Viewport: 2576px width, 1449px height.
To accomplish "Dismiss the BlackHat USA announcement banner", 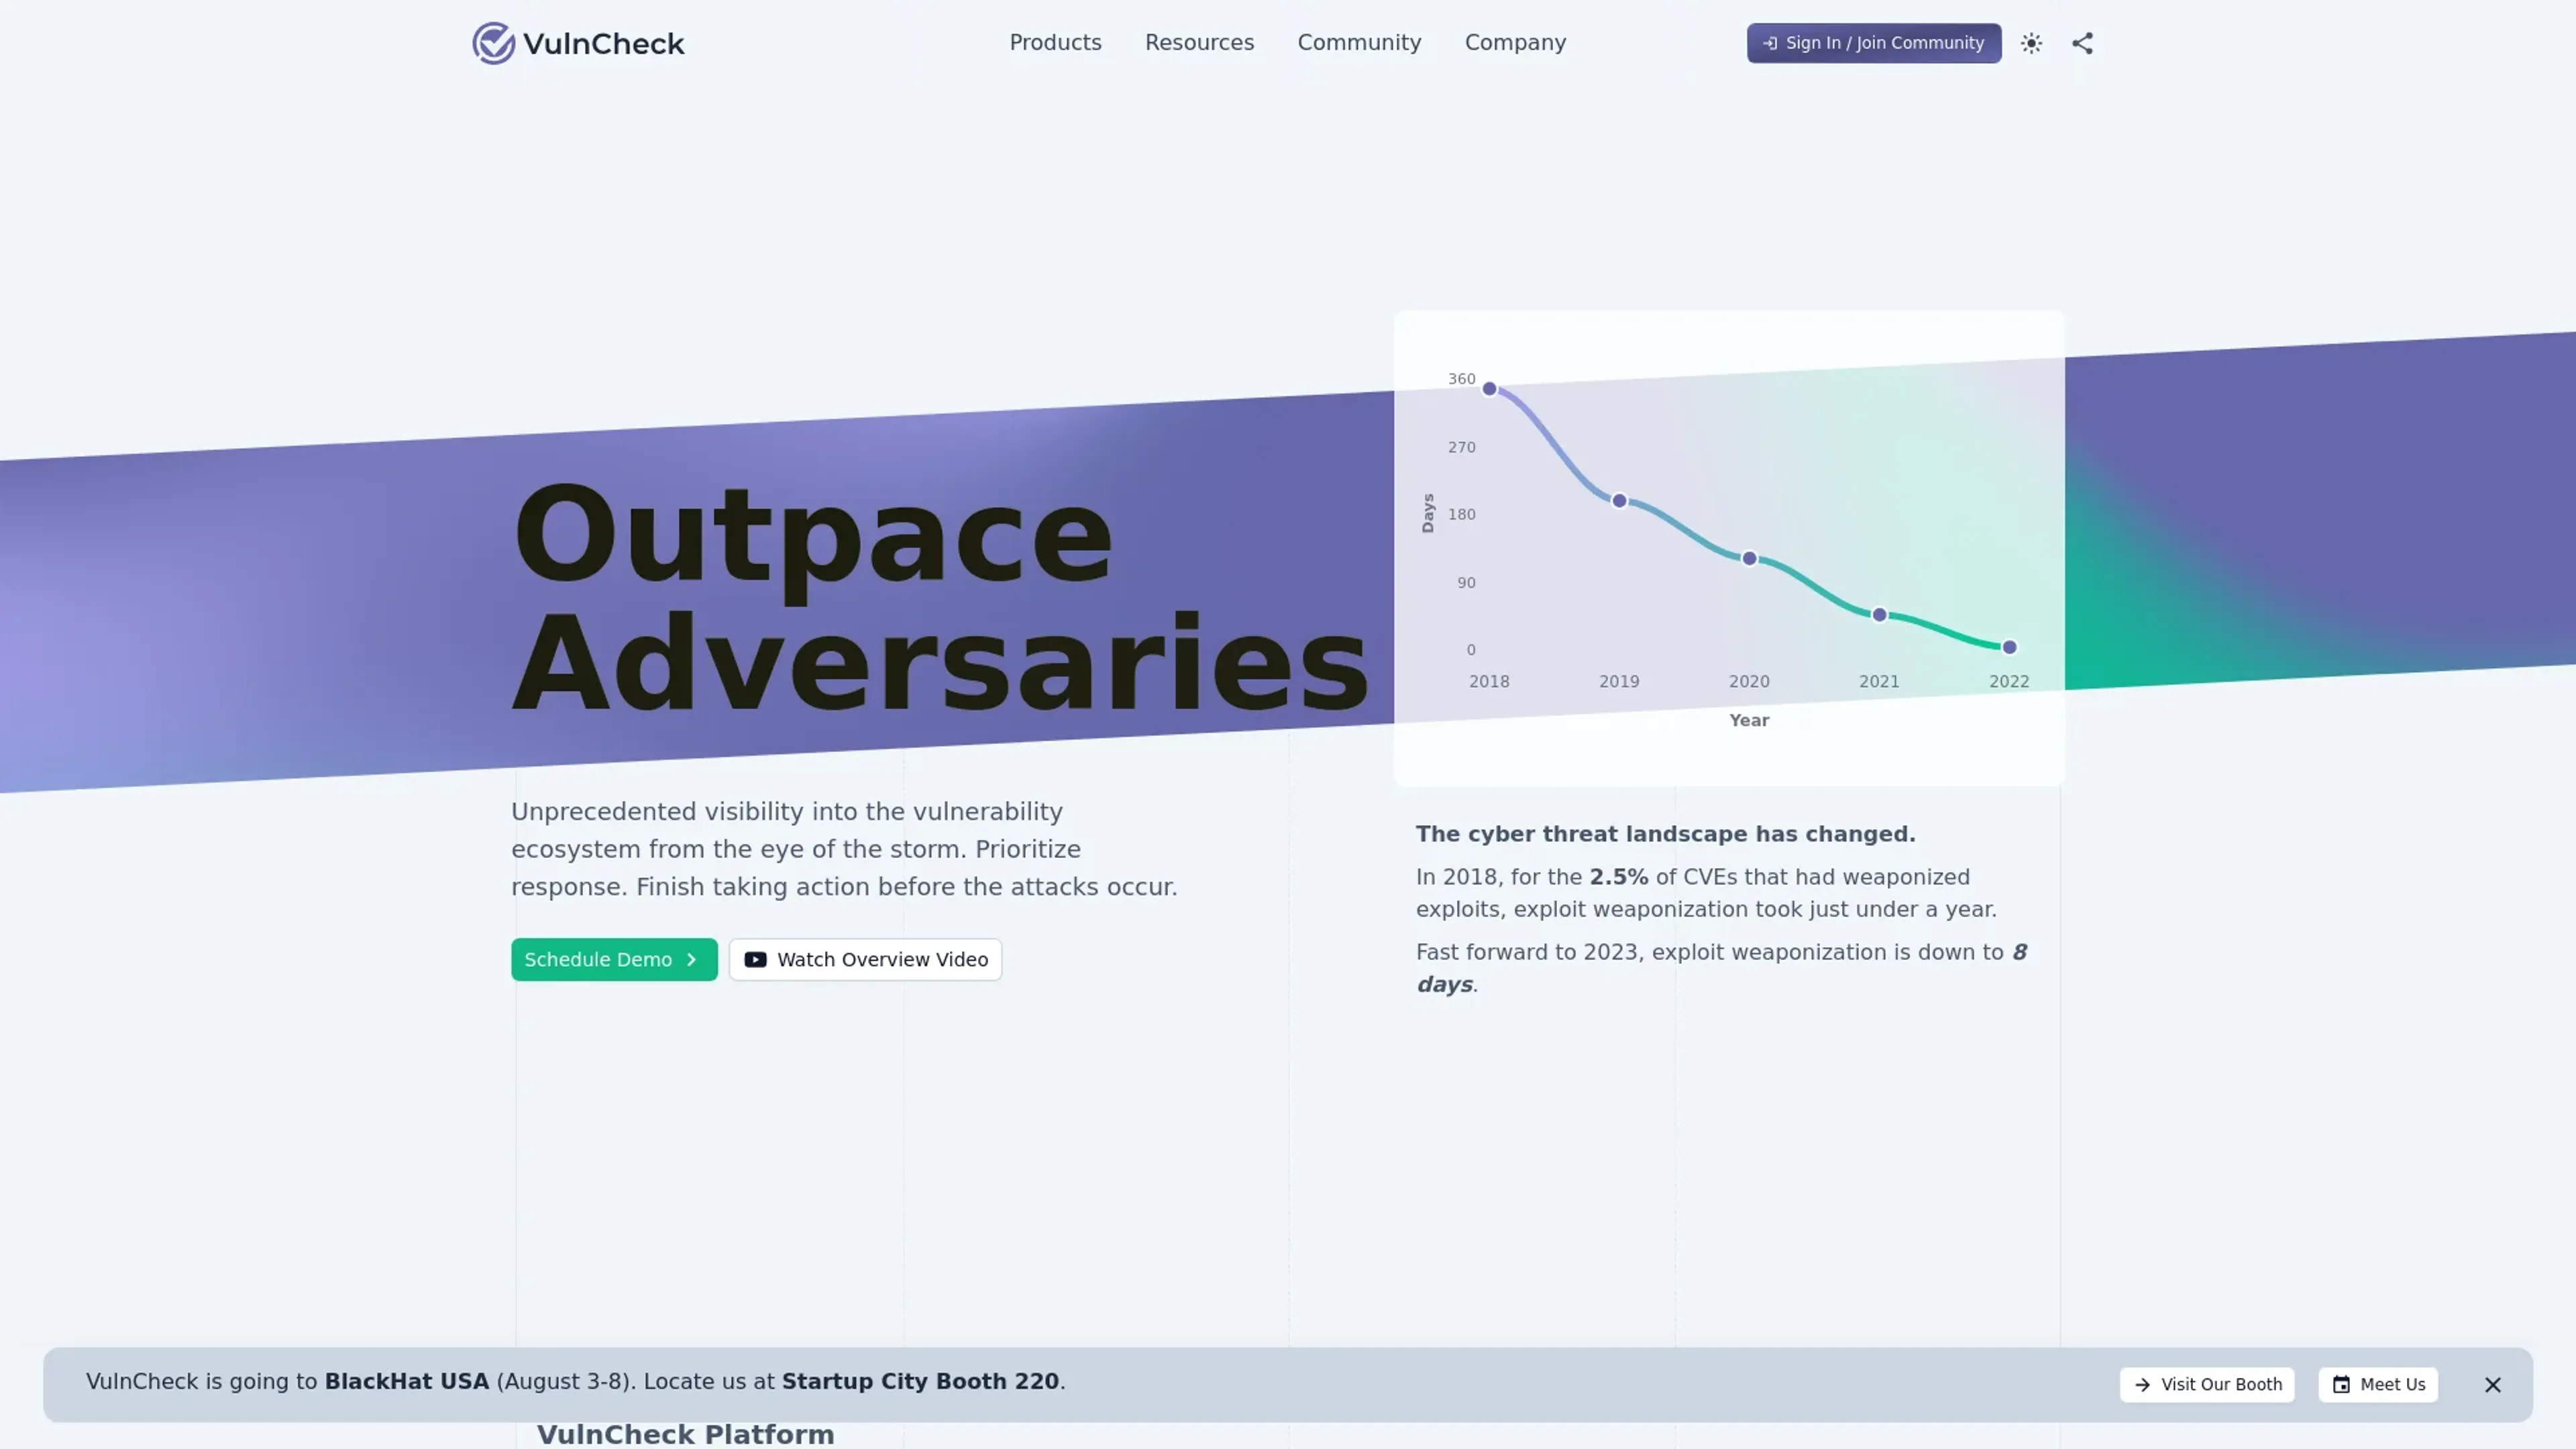I will (x=2492, y=1385).
